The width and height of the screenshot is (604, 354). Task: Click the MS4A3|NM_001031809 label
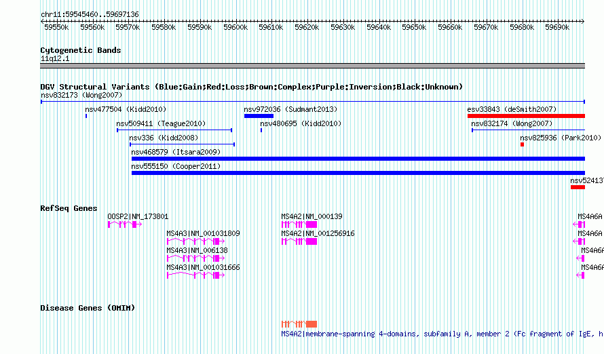203,233
